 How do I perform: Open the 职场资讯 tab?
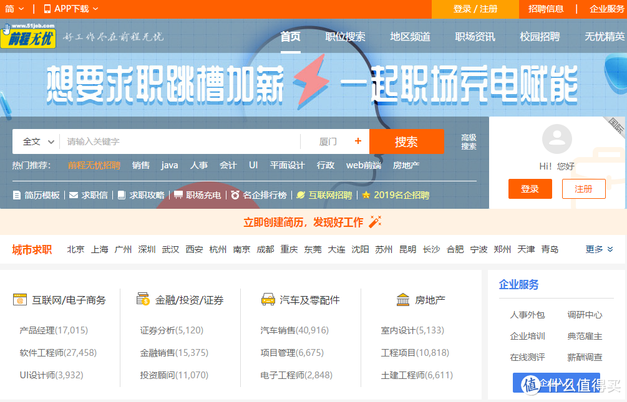pyautogui.click(x=475, y=37)
